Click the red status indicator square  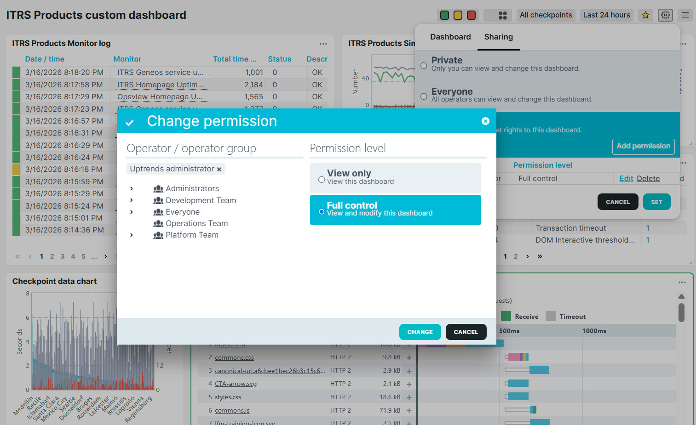pos(471,15)
